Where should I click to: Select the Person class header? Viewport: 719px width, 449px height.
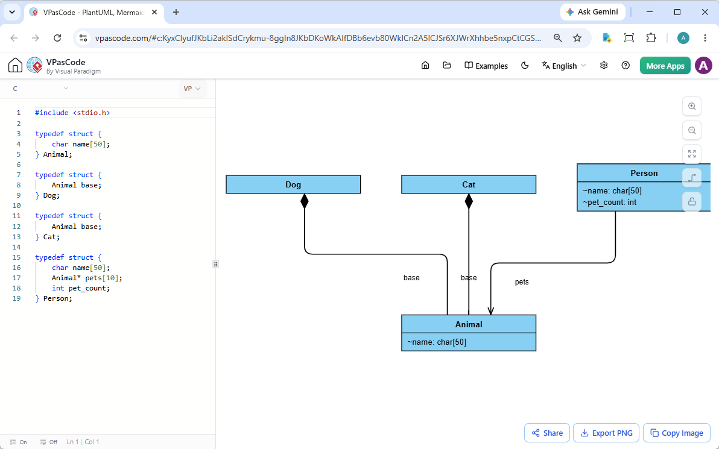pos(644,173)
